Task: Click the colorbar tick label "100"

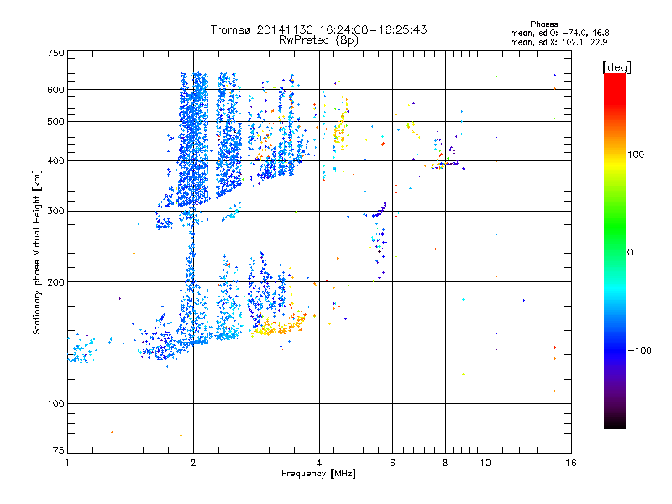Action: point(636,155)
